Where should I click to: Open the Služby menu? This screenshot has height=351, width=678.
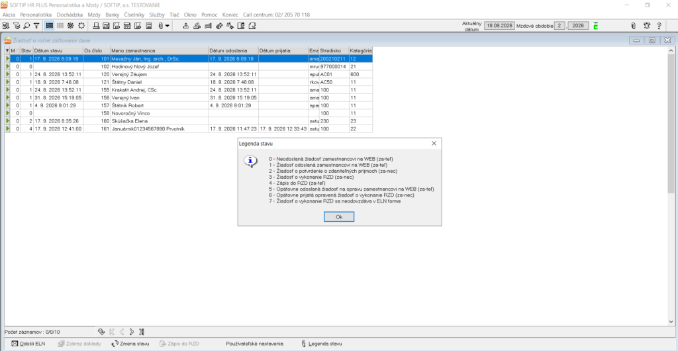tap(158, 15)
